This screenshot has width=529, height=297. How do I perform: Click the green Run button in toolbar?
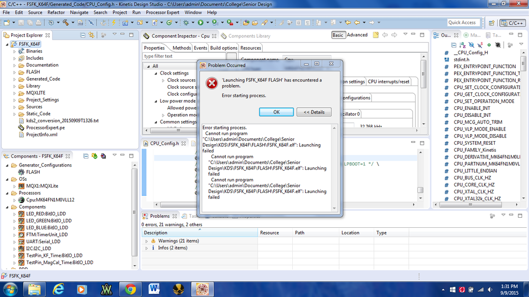[200, 23]
